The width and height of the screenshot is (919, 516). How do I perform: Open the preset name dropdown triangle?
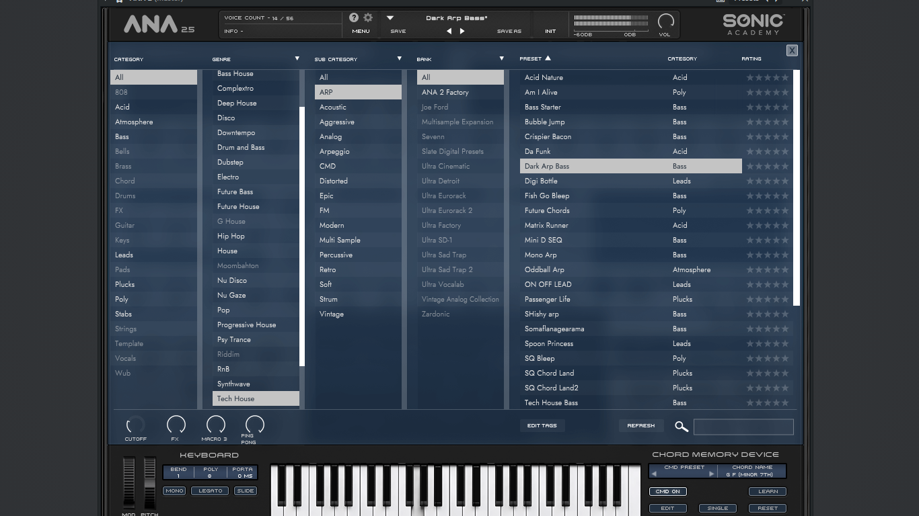(390, 18)
